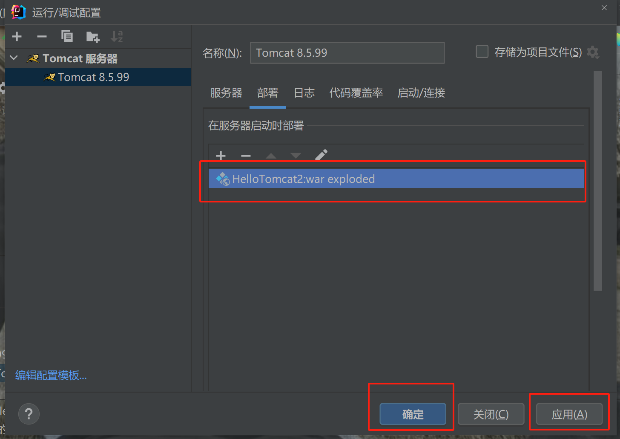Click the artifact icon beside HelloTomcat2:war exploded
The height and width of the screenshot is (439, 620).
(x=223, y=179)
